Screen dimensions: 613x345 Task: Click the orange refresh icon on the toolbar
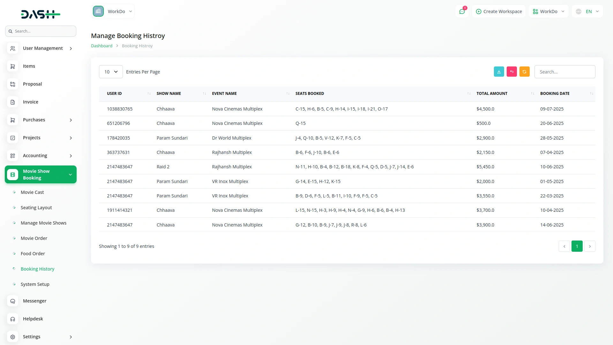pos(525,72)
